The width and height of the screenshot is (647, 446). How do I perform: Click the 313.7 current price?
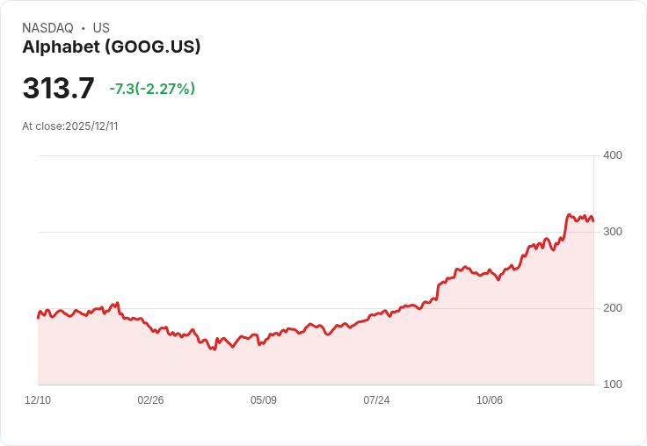click(x=59, y=88)
